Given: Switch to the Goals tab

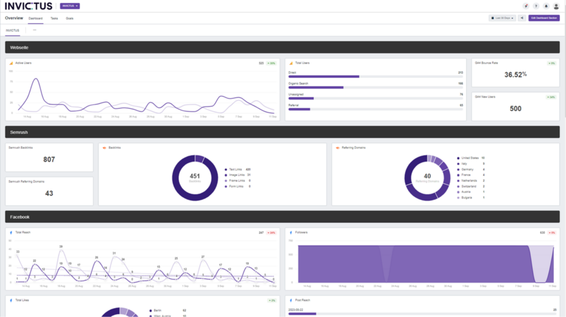Looking at the screenshot, I should [x=70, y=18].
